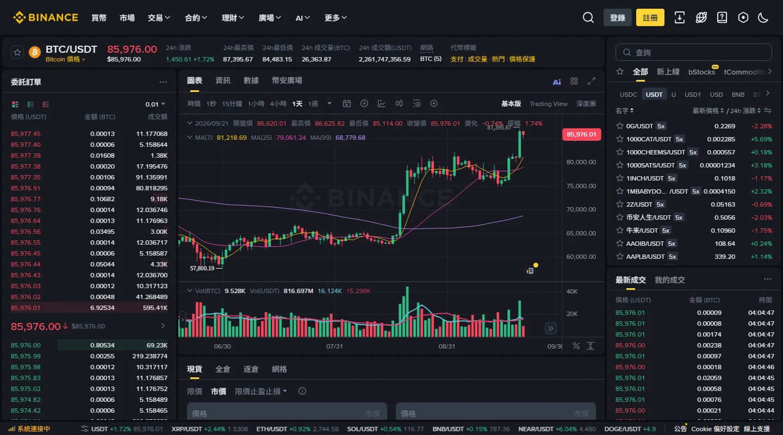Switch to the 數據 tab
The width and height of the screenshot is (783, 435).
[x=251, y=80]
